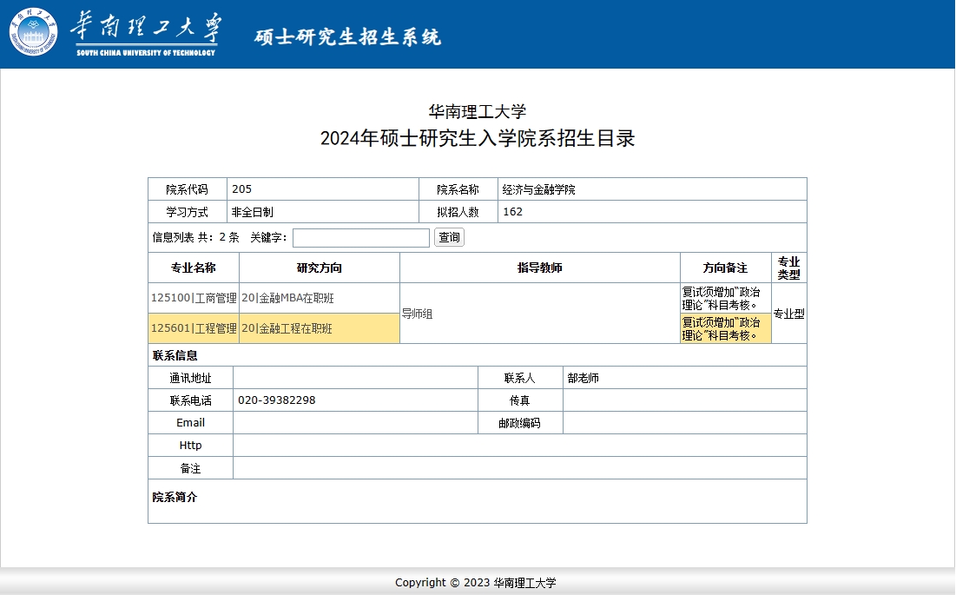
Task: Click the 关键字 label beside the search box
Action: tap(268, 237)
